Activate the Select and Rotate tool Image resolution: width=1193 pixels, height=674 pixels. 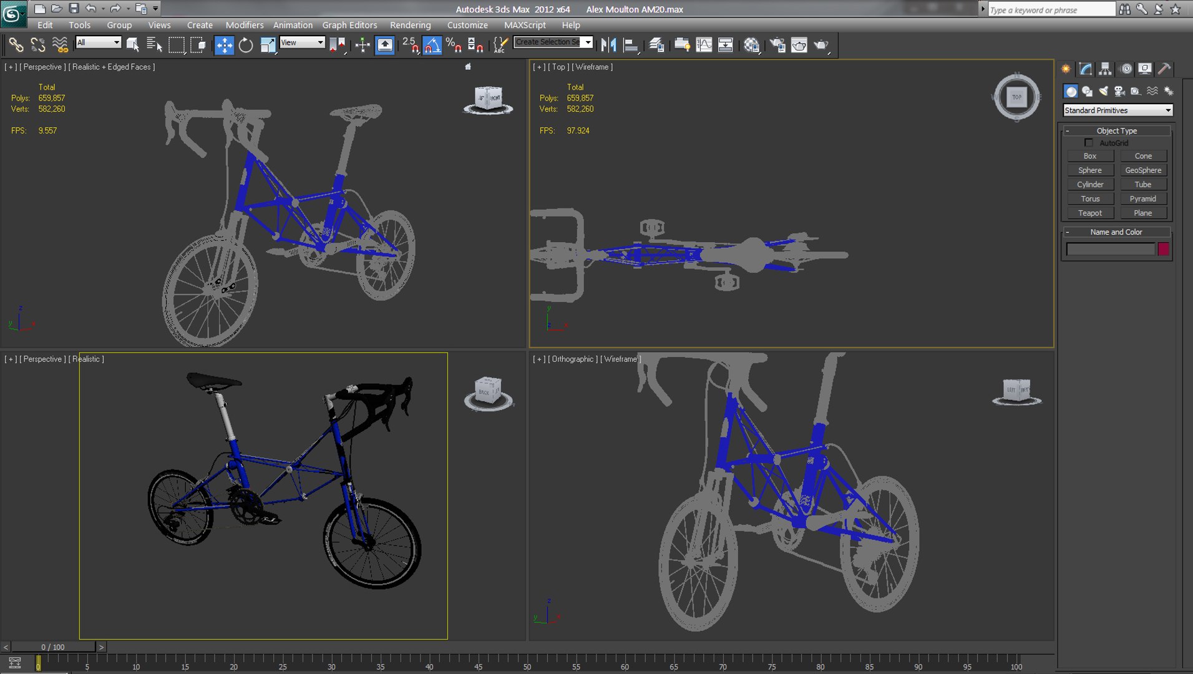[x=246, y=45]
